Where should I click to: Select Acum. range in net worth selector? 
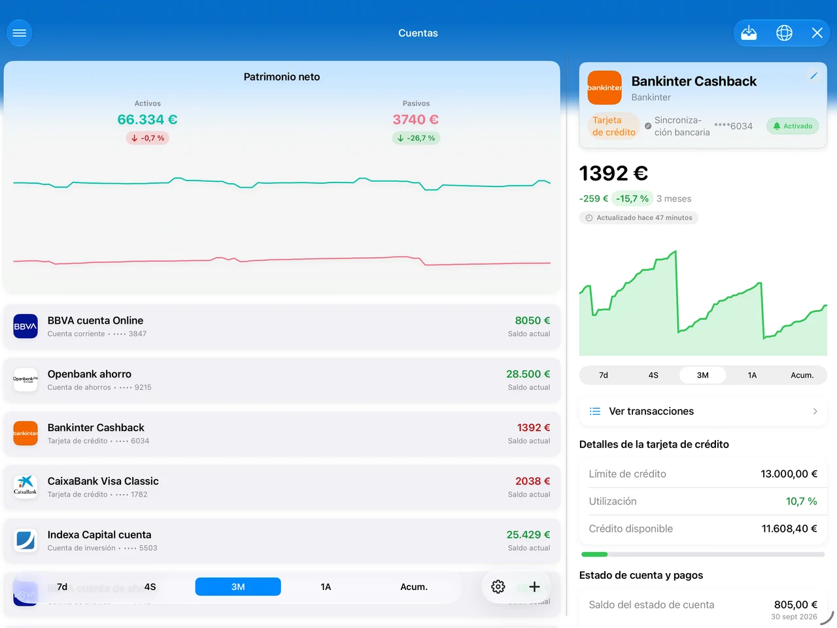[x=414, y=587]
